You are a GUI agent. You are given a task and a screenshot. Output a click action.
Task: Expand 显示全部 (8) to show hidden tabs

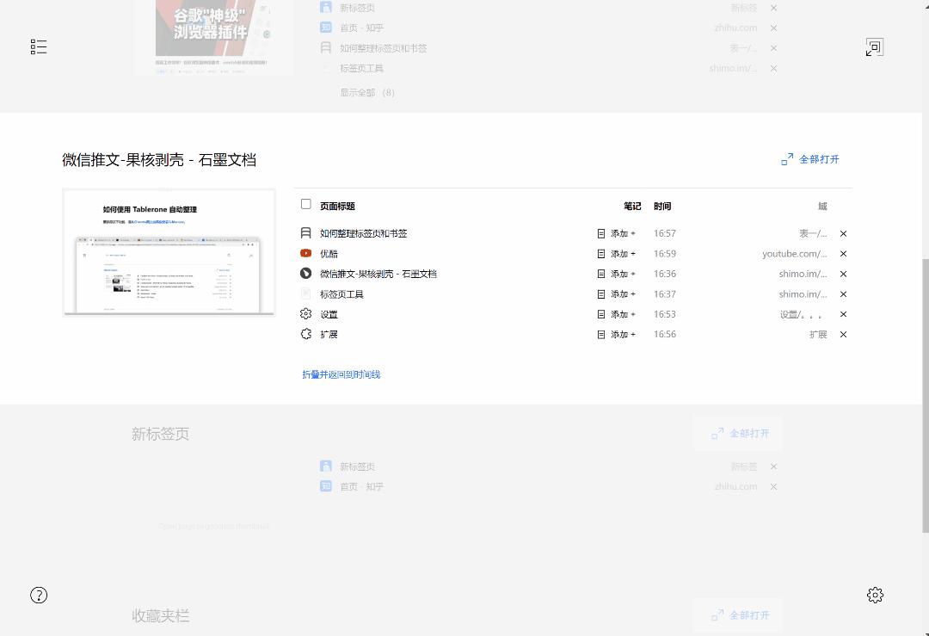point(366,92)
